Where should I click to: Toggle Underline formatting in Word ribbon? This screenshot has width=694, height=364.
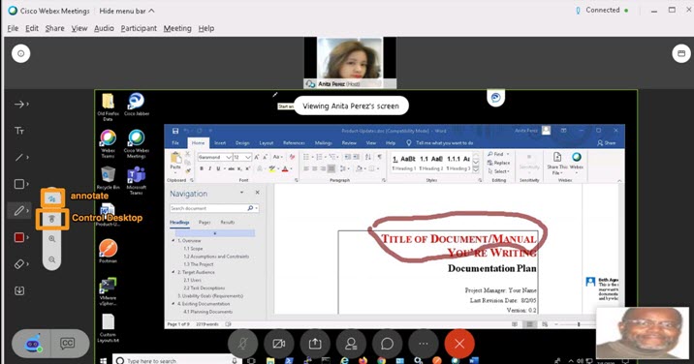(218, 169)
